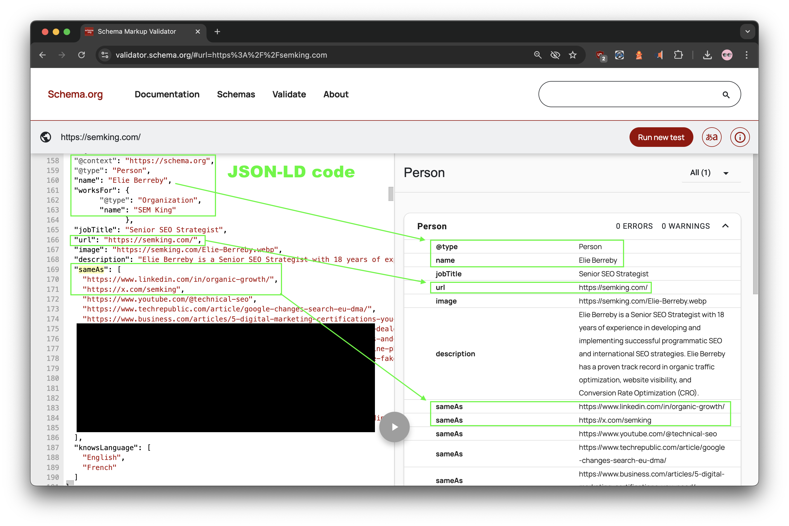The height and width of the screenshot is (526, 789).
Task: Open the browser downloads icon
Action: [x=707, y=55]
